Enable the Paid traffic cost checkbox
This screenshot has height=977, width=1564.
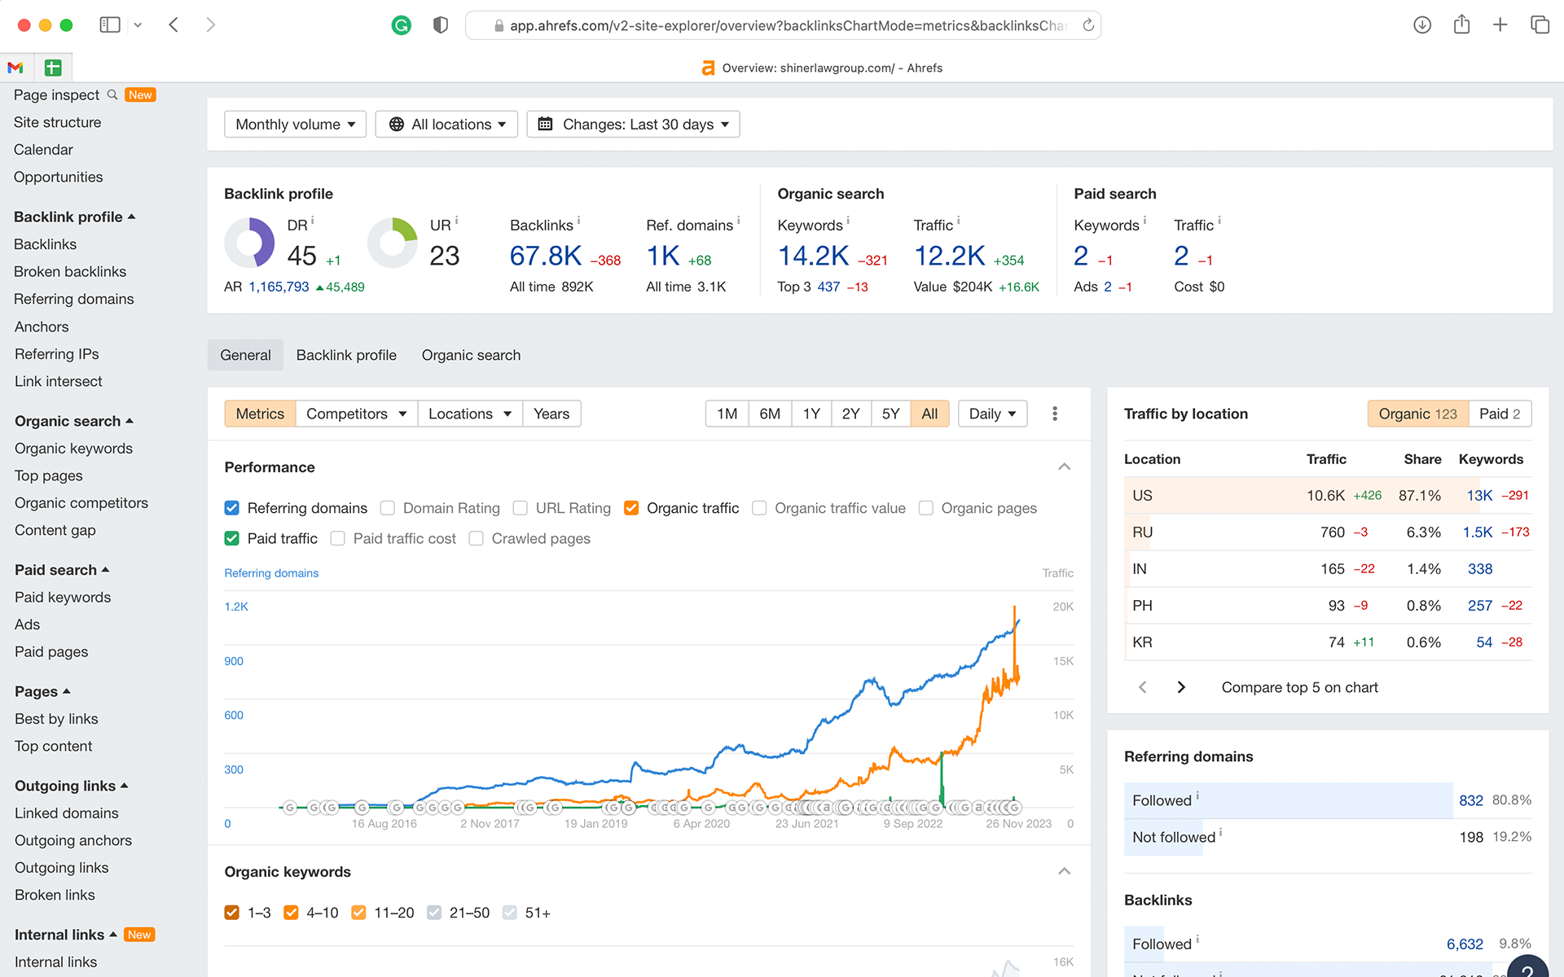click(x=338, y=538)
